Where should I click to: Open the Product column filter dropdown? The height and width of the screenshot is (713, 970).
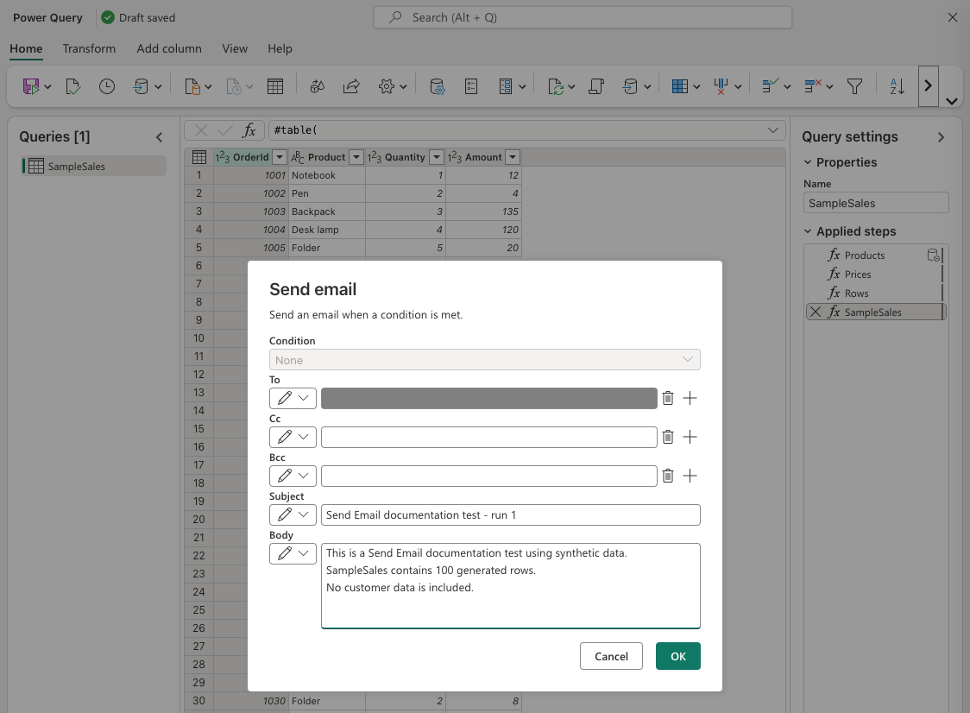click(x=356, y=157)
